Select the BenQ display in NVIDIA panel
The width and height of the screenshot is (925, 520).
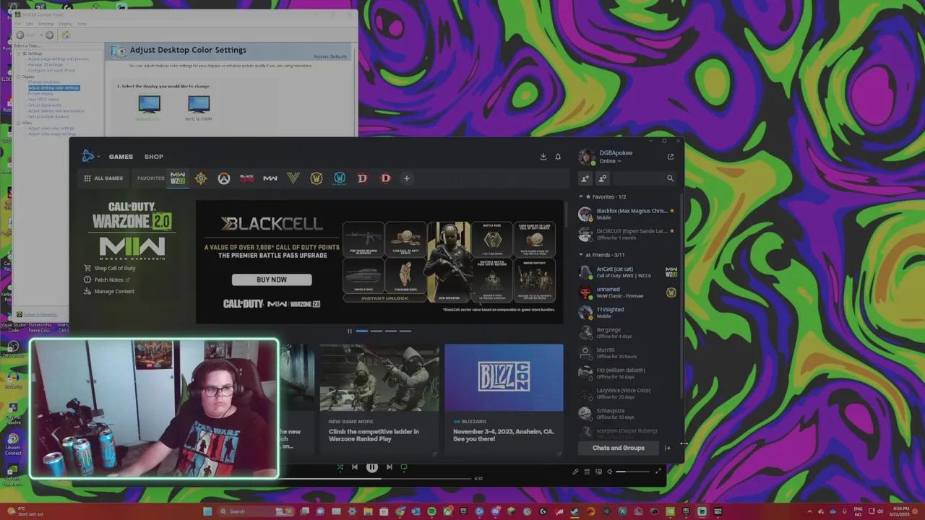pyautogui.click(x=198, y=108)
